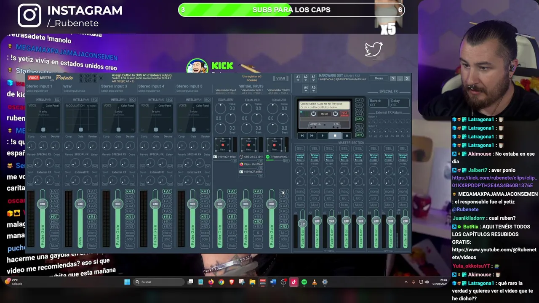The image size is (539, 303).
Task: Toggle recorder output to bus B3
Action: tap(359, 135)
